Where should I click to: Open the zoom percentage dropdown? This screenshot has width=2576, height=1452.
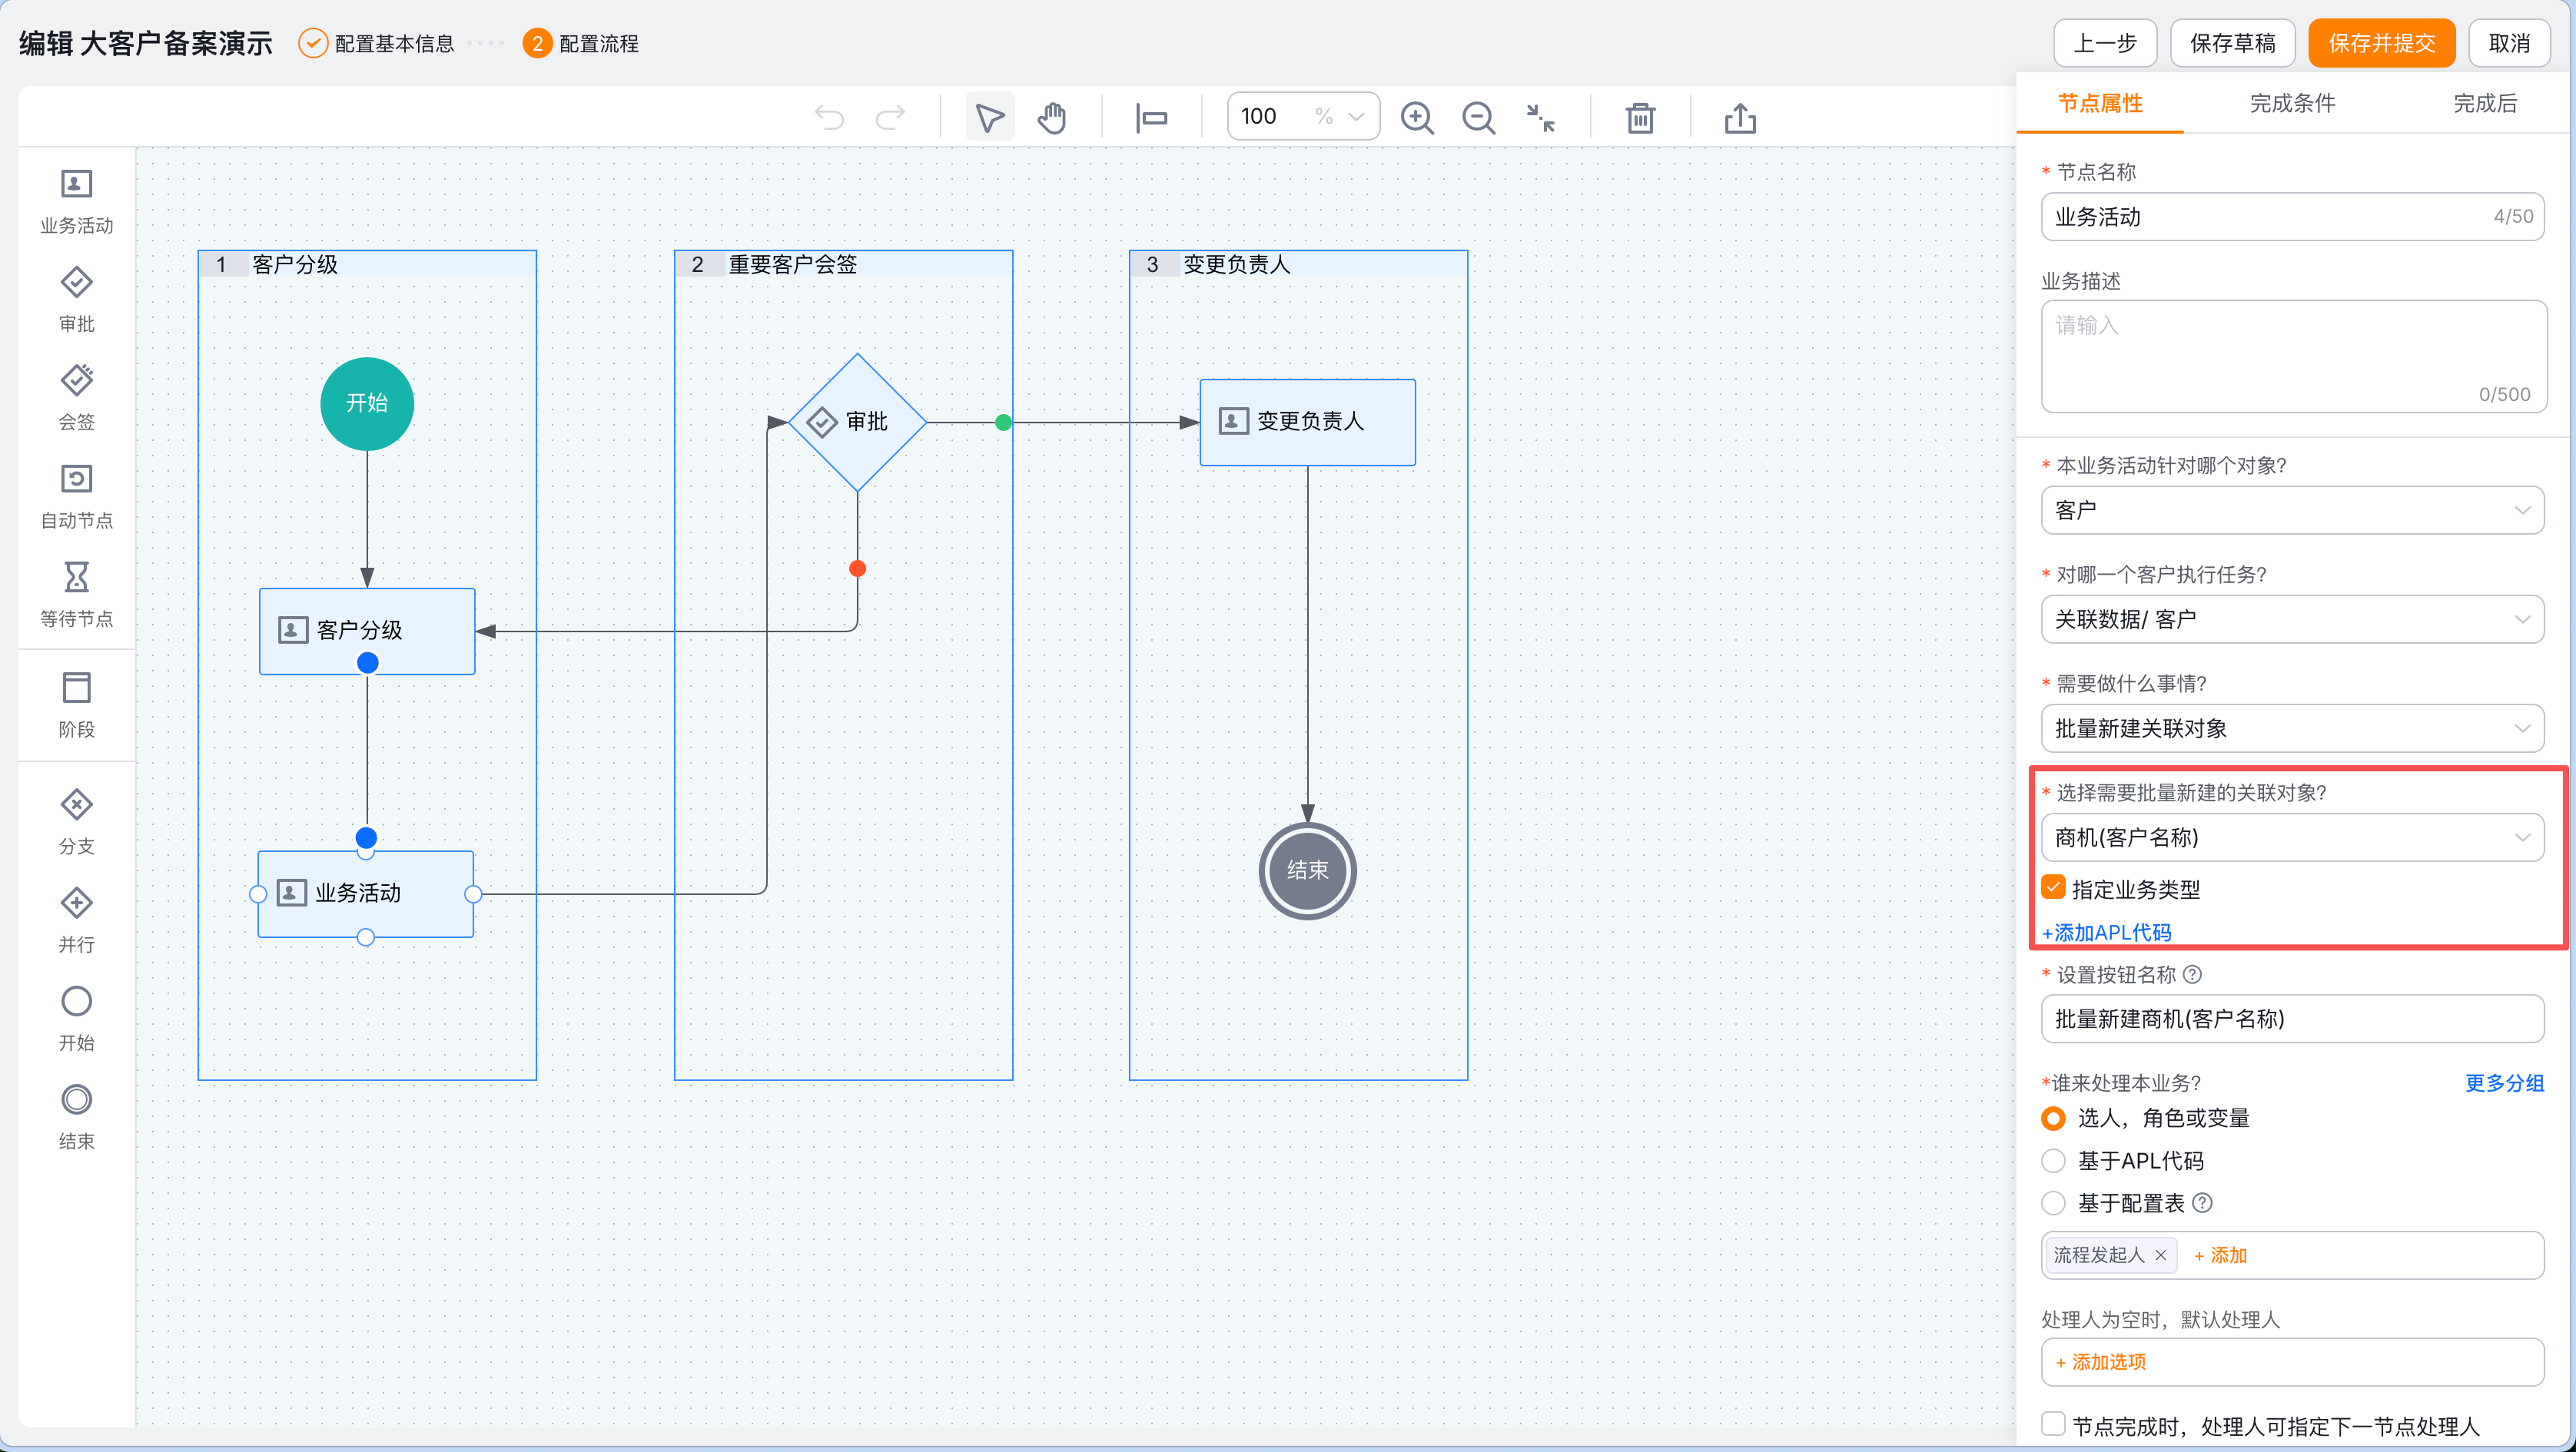pos(1355,117)
